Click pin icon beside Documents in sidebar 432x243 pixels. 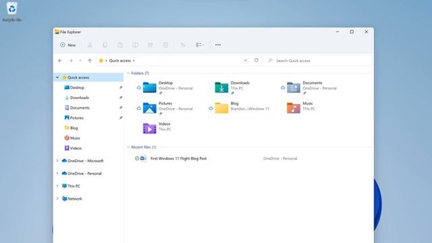[121, 108]
